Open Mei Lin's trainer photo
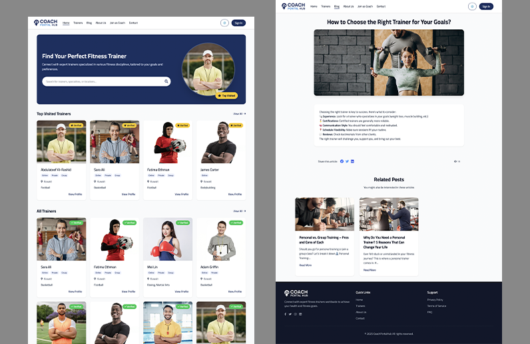This screenshot has height=344, width=530. 167,239
